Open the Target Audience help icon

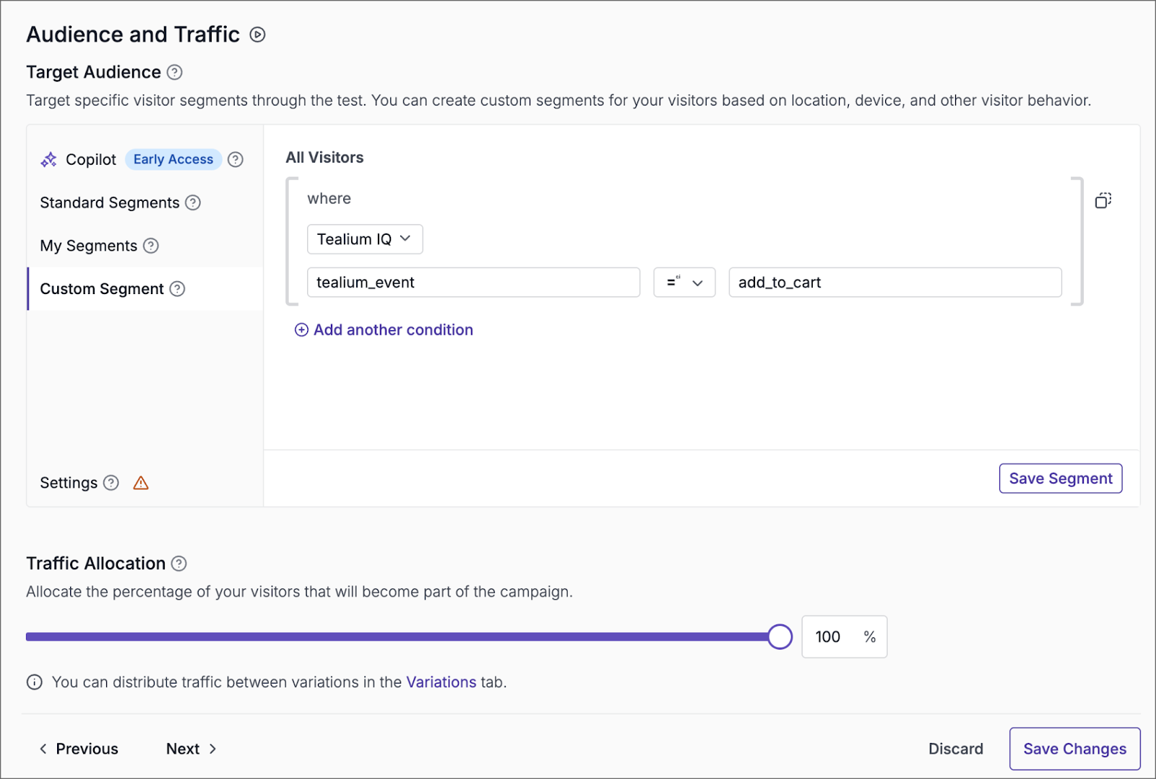[175, 72]
